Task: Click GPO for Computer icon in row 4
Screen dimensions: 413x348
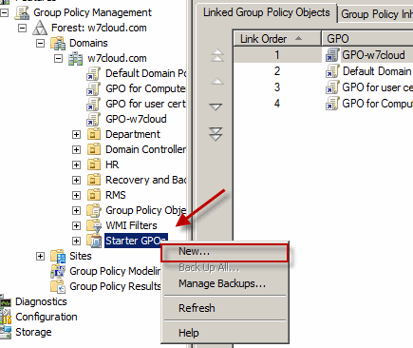Action: click(332, 104)
